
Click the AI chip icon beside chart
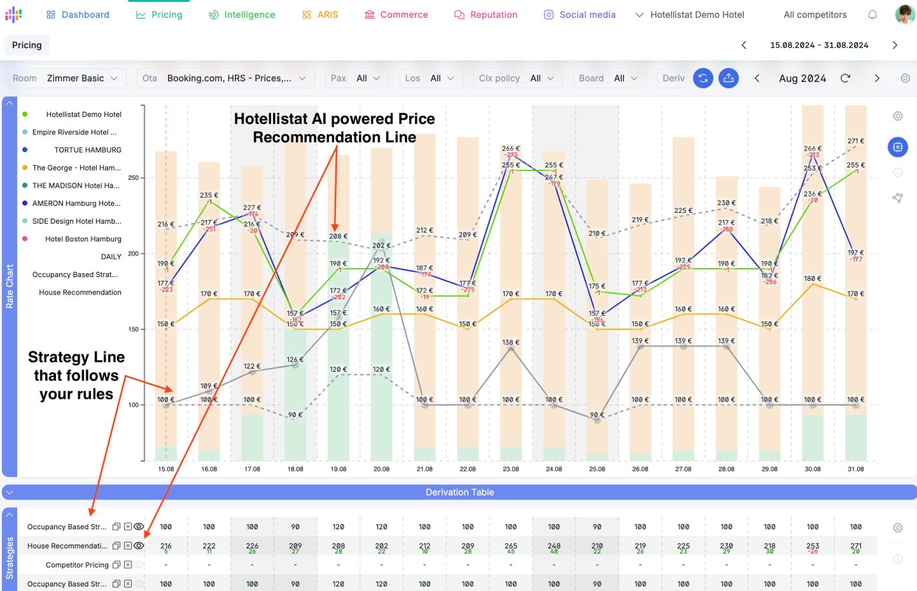click(x=898, y=147)
